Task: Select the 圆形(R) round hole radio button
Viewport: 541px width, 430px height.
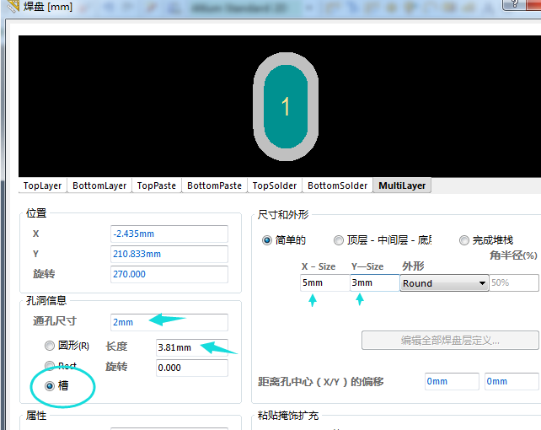Action: (x=50, y=346)
